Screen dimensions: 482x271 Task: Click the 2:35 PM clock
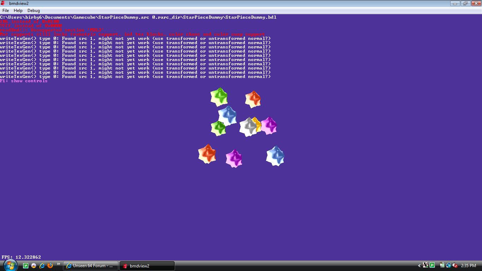click(468, 265)
